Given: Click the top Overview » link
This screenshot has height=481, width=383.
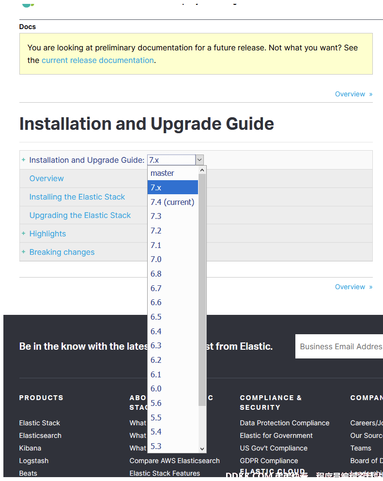Looking at the screenshot, I should tap(353, 94).
